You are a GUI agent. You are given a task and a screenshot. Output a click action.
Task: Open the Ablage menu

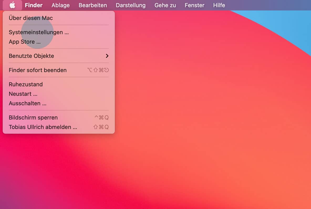(60, 5)
